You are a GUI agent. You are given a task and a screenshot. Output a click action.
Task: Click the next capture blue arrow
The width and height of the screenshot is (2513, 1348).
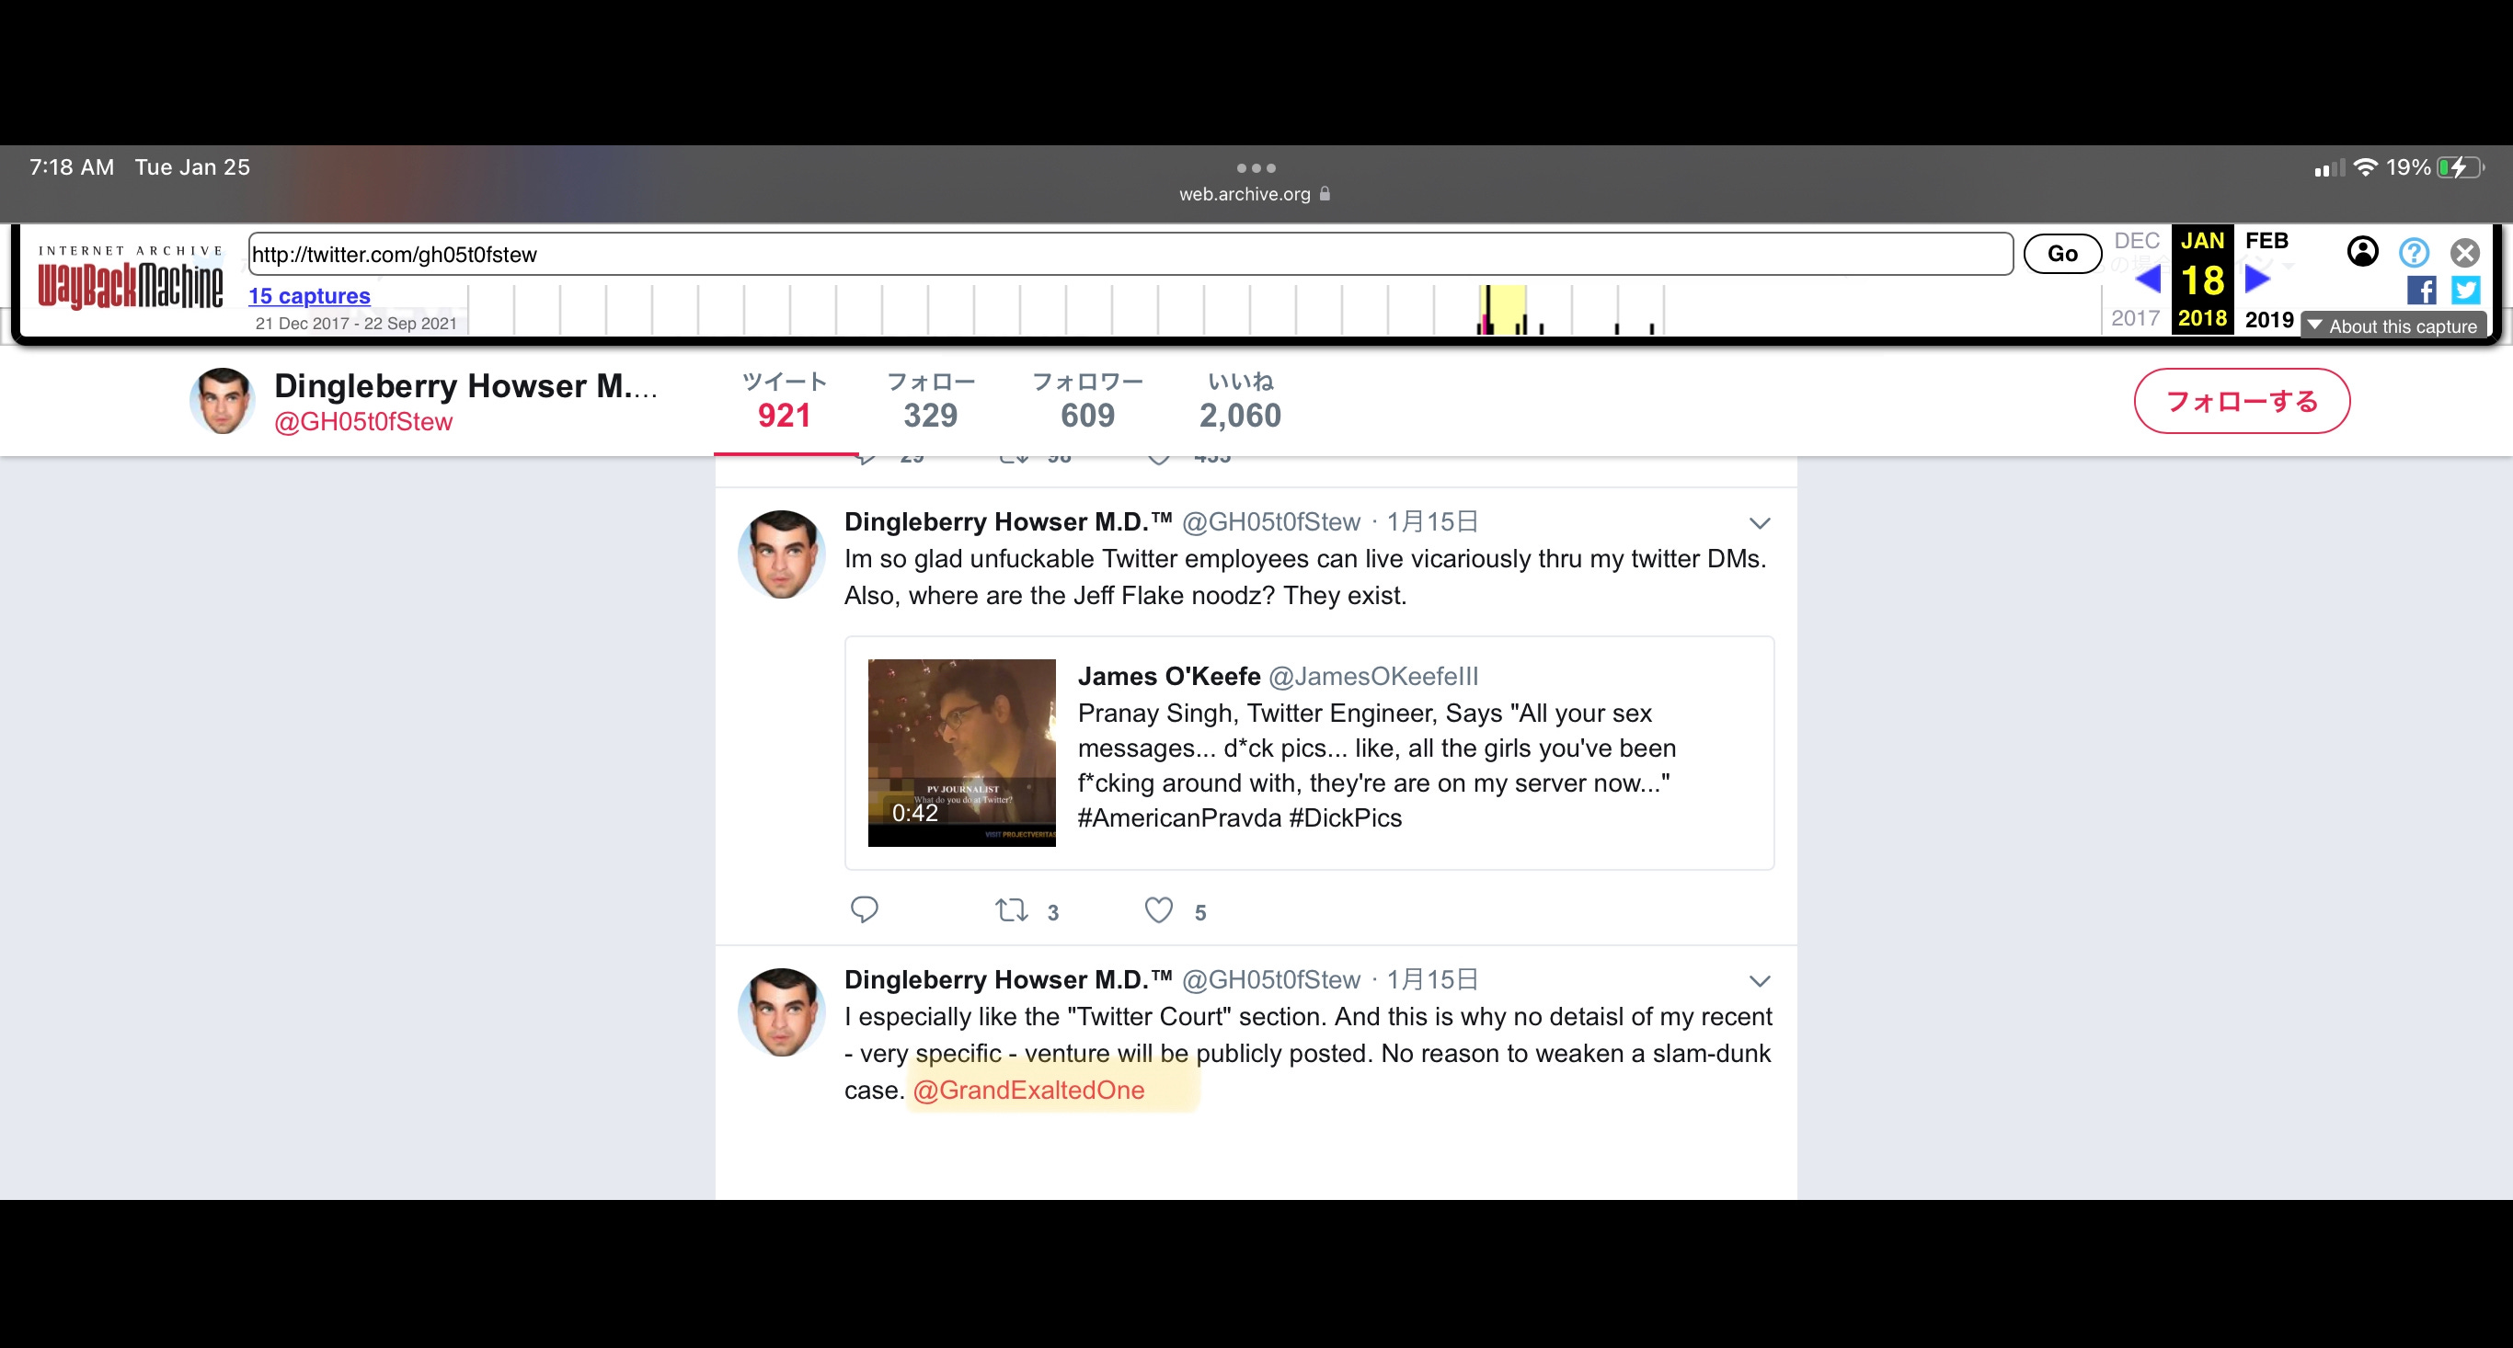point(2257,280)
